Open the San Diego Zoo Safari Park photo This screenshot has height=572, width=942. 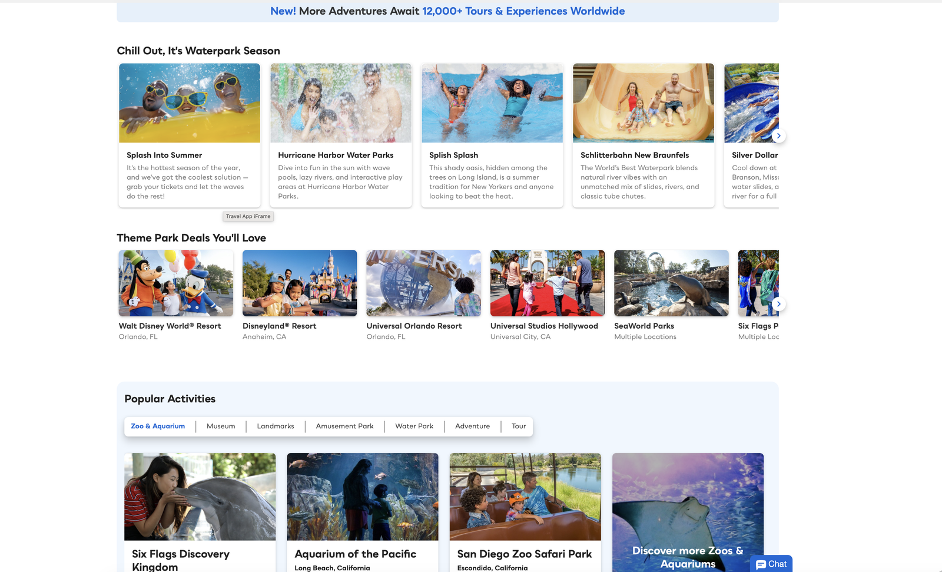[x=525, y=497]
